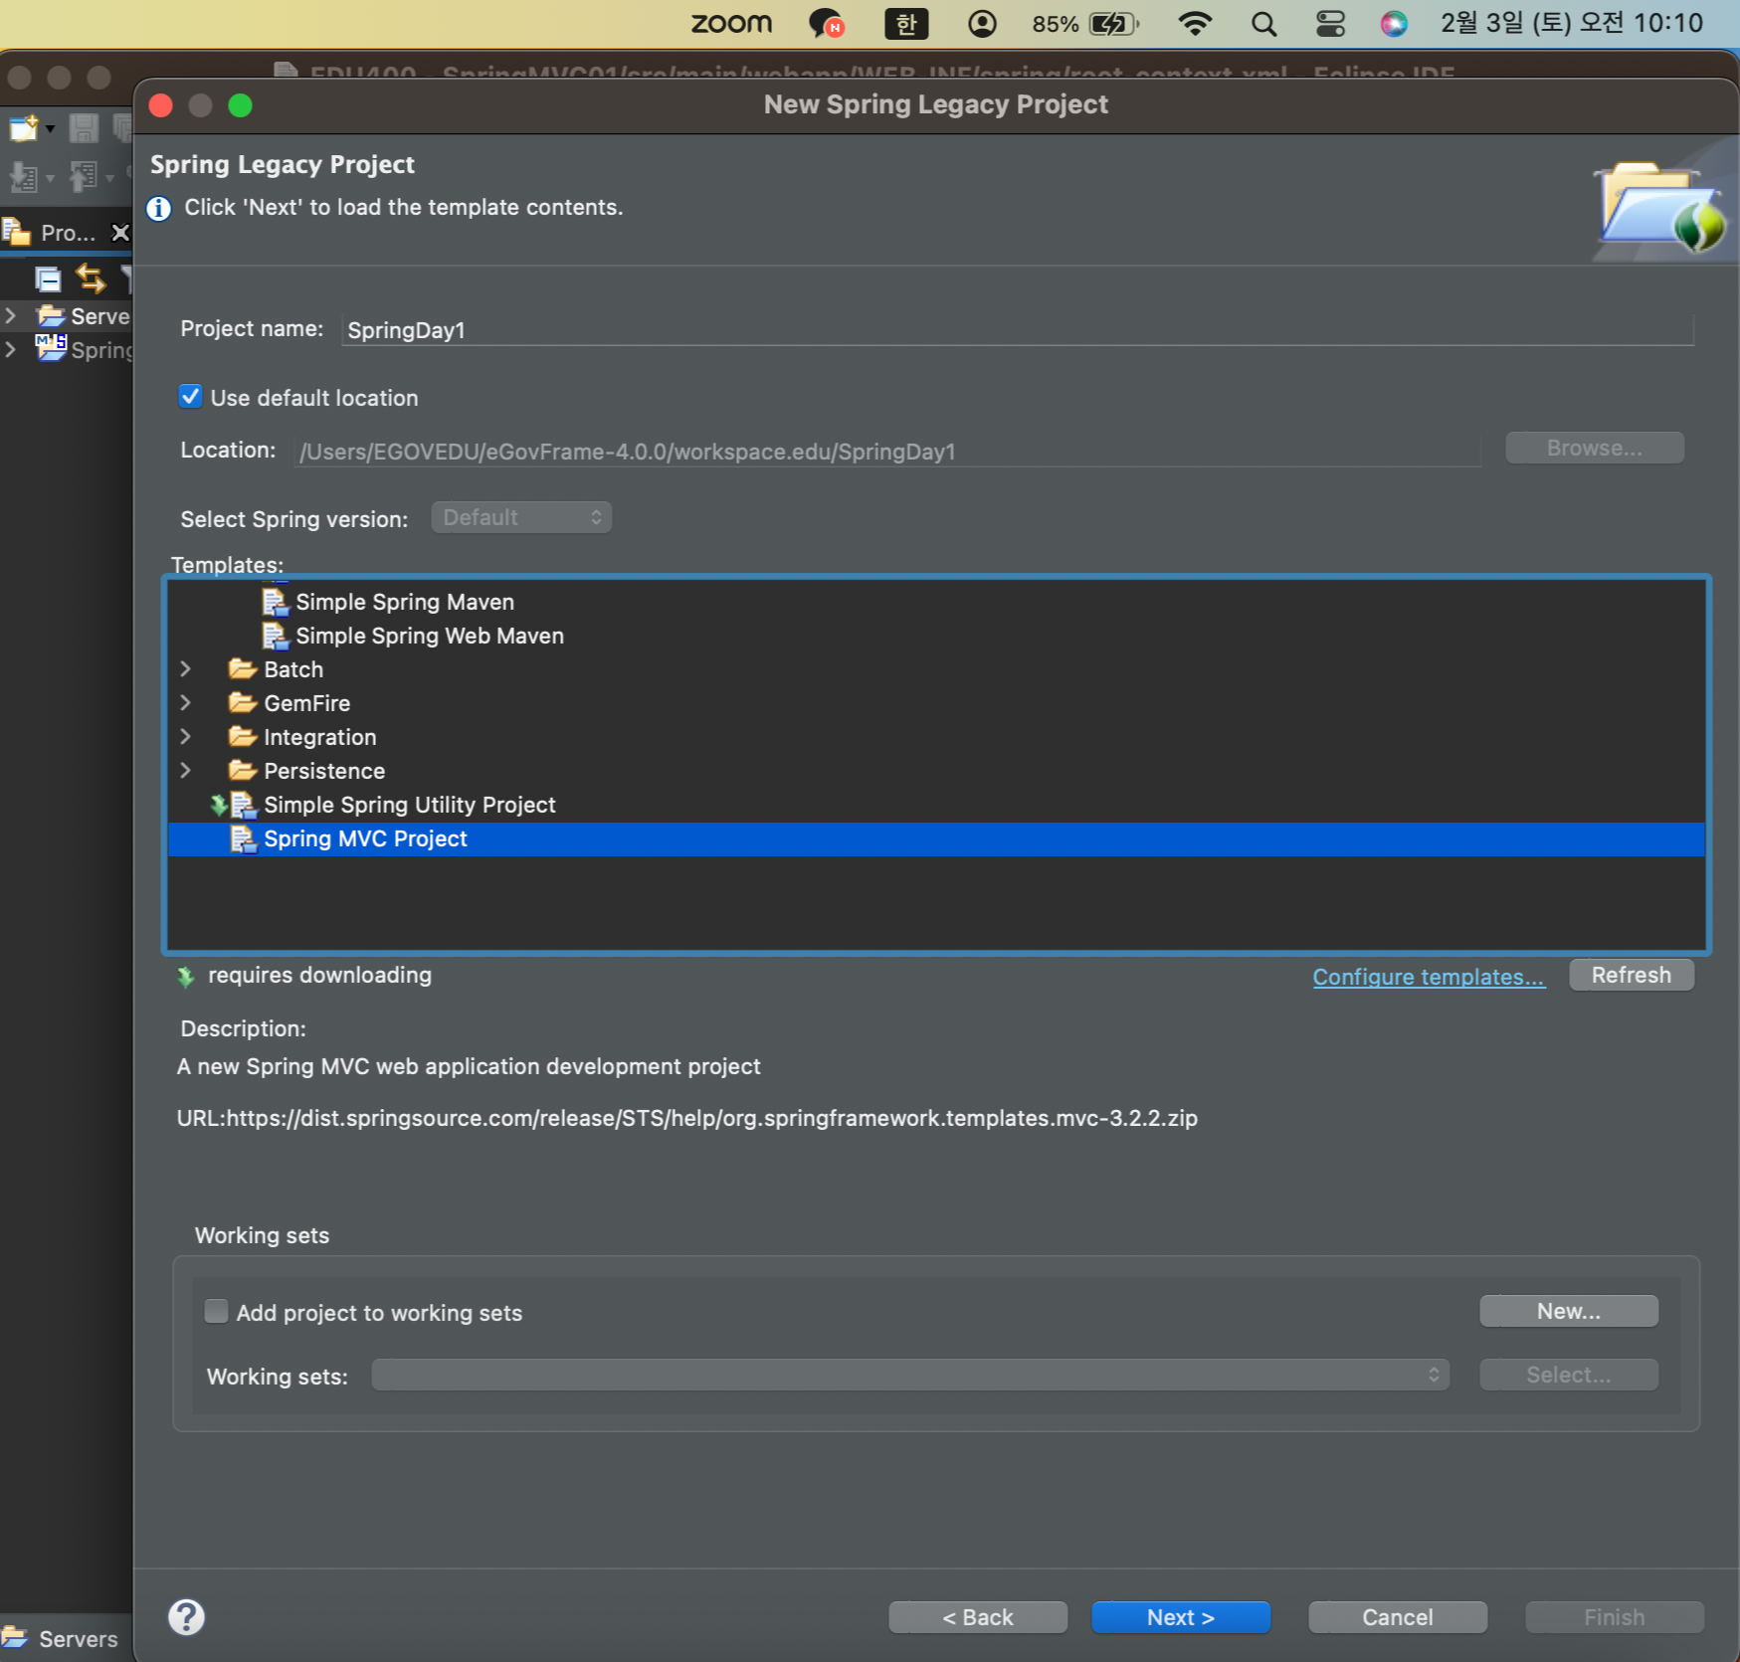Click the info icon beside wizard message
This screenshot has width=1740, height=1662.
point(159,208)
